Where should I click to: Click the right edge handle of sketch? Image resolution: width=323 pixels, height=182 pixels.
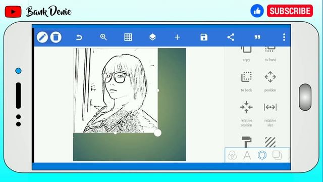click(x=158, y=90)
